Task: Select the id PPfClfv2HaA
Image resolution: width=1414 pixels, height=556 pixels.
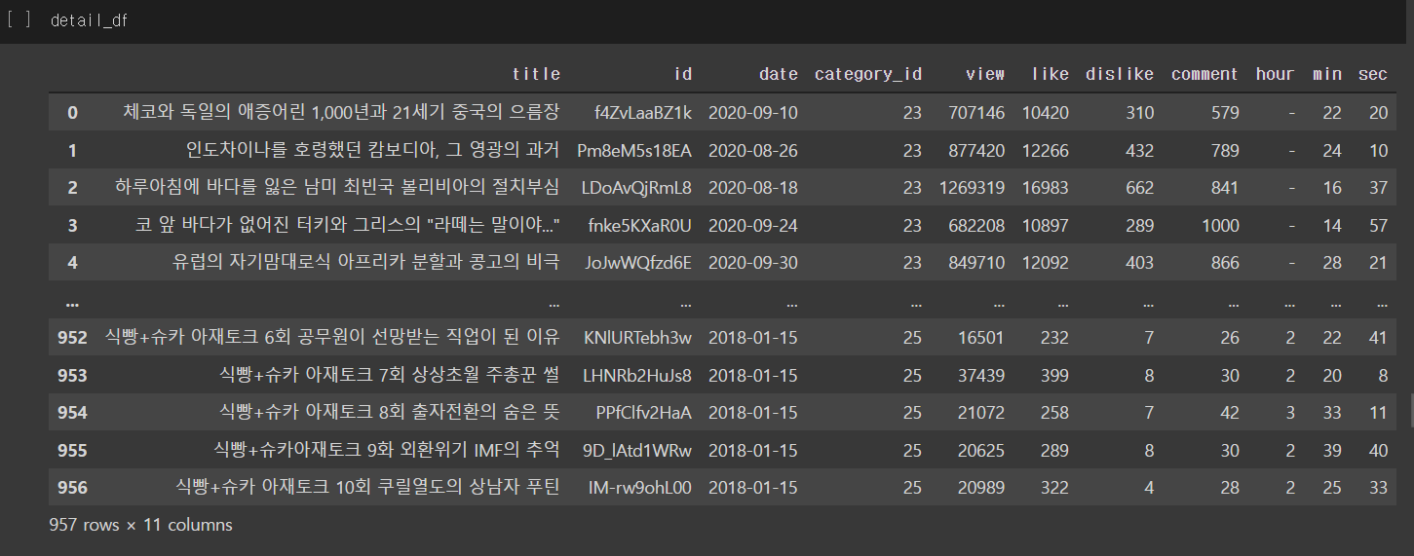Action: tap(644, 413)
